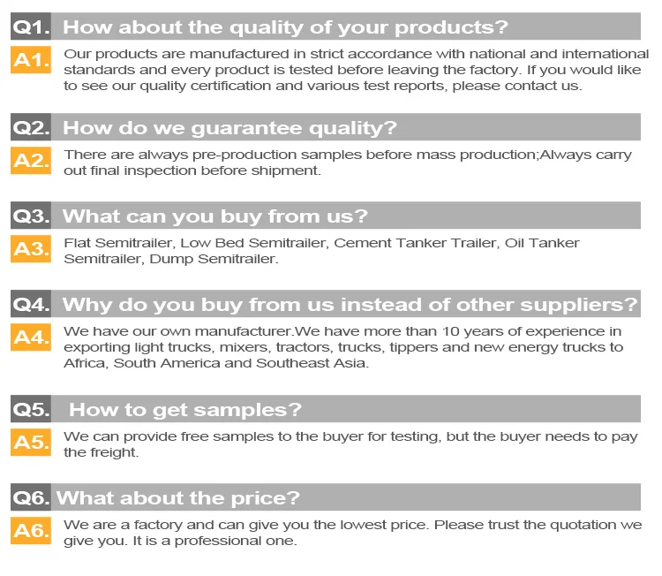Click the orange A1 answer badge
This screenshot has width=662, height=576.
(31, 59)
